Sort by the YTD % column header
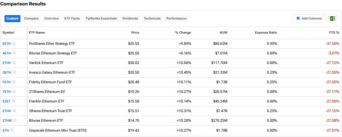Viewport: 342px width, 137px height. tap(334, 33)
